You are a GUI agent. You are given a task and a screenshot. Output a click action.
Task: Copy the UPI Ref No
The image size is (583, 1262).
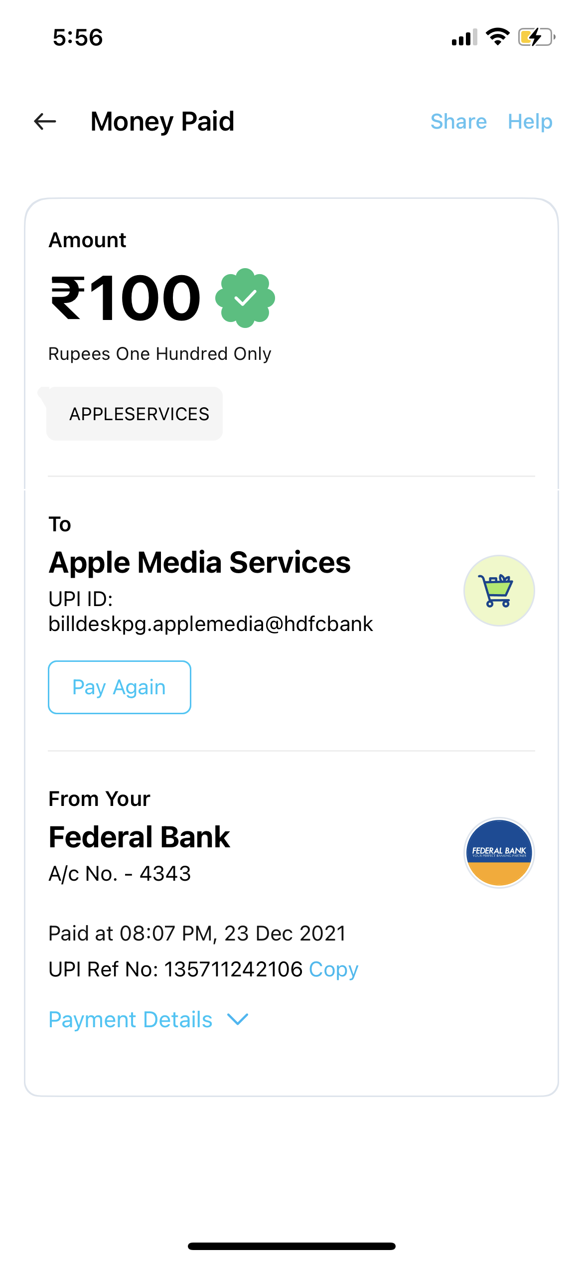click(333, 969)
